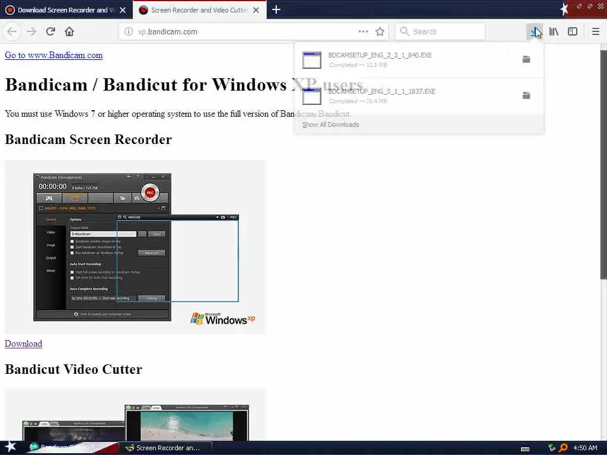
Task: Click the star icon on title bar
Action: (x=564, y=9)
